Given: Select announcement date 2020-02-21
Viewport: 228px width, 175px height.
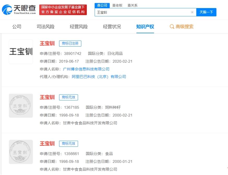Looking at the screenshot, I should click(122, 61).
